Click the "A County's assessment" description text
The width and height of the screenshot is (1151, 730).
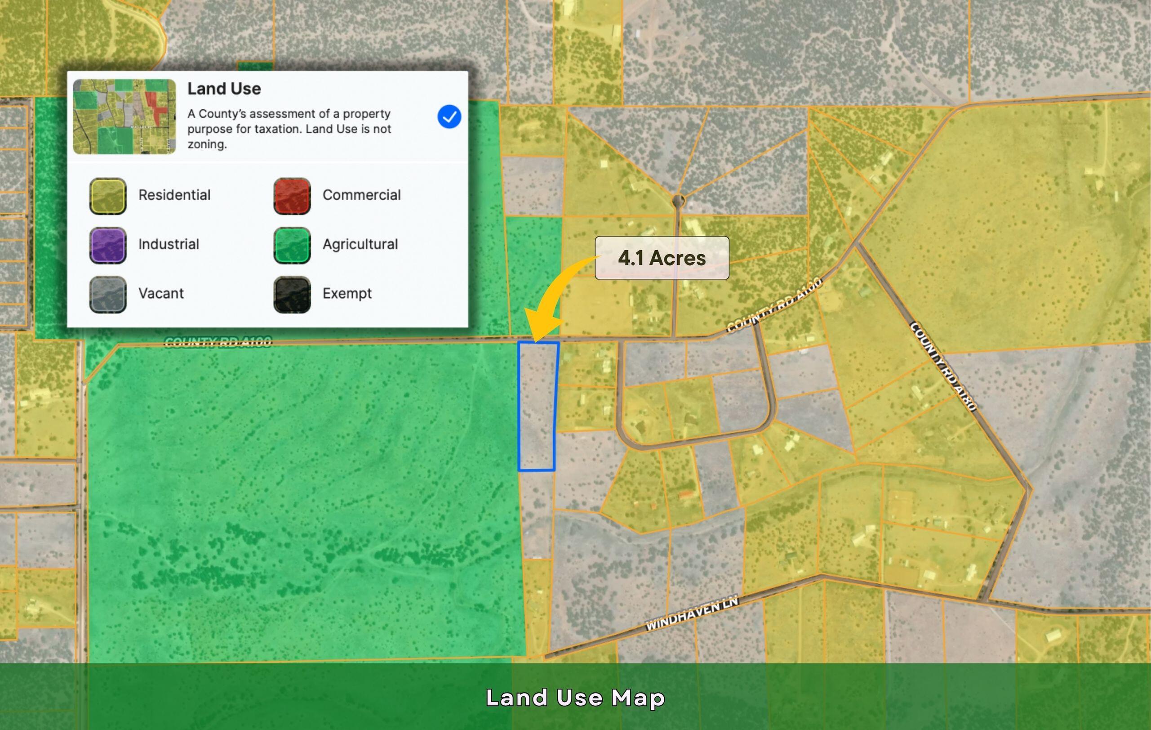tap(289, 129)
